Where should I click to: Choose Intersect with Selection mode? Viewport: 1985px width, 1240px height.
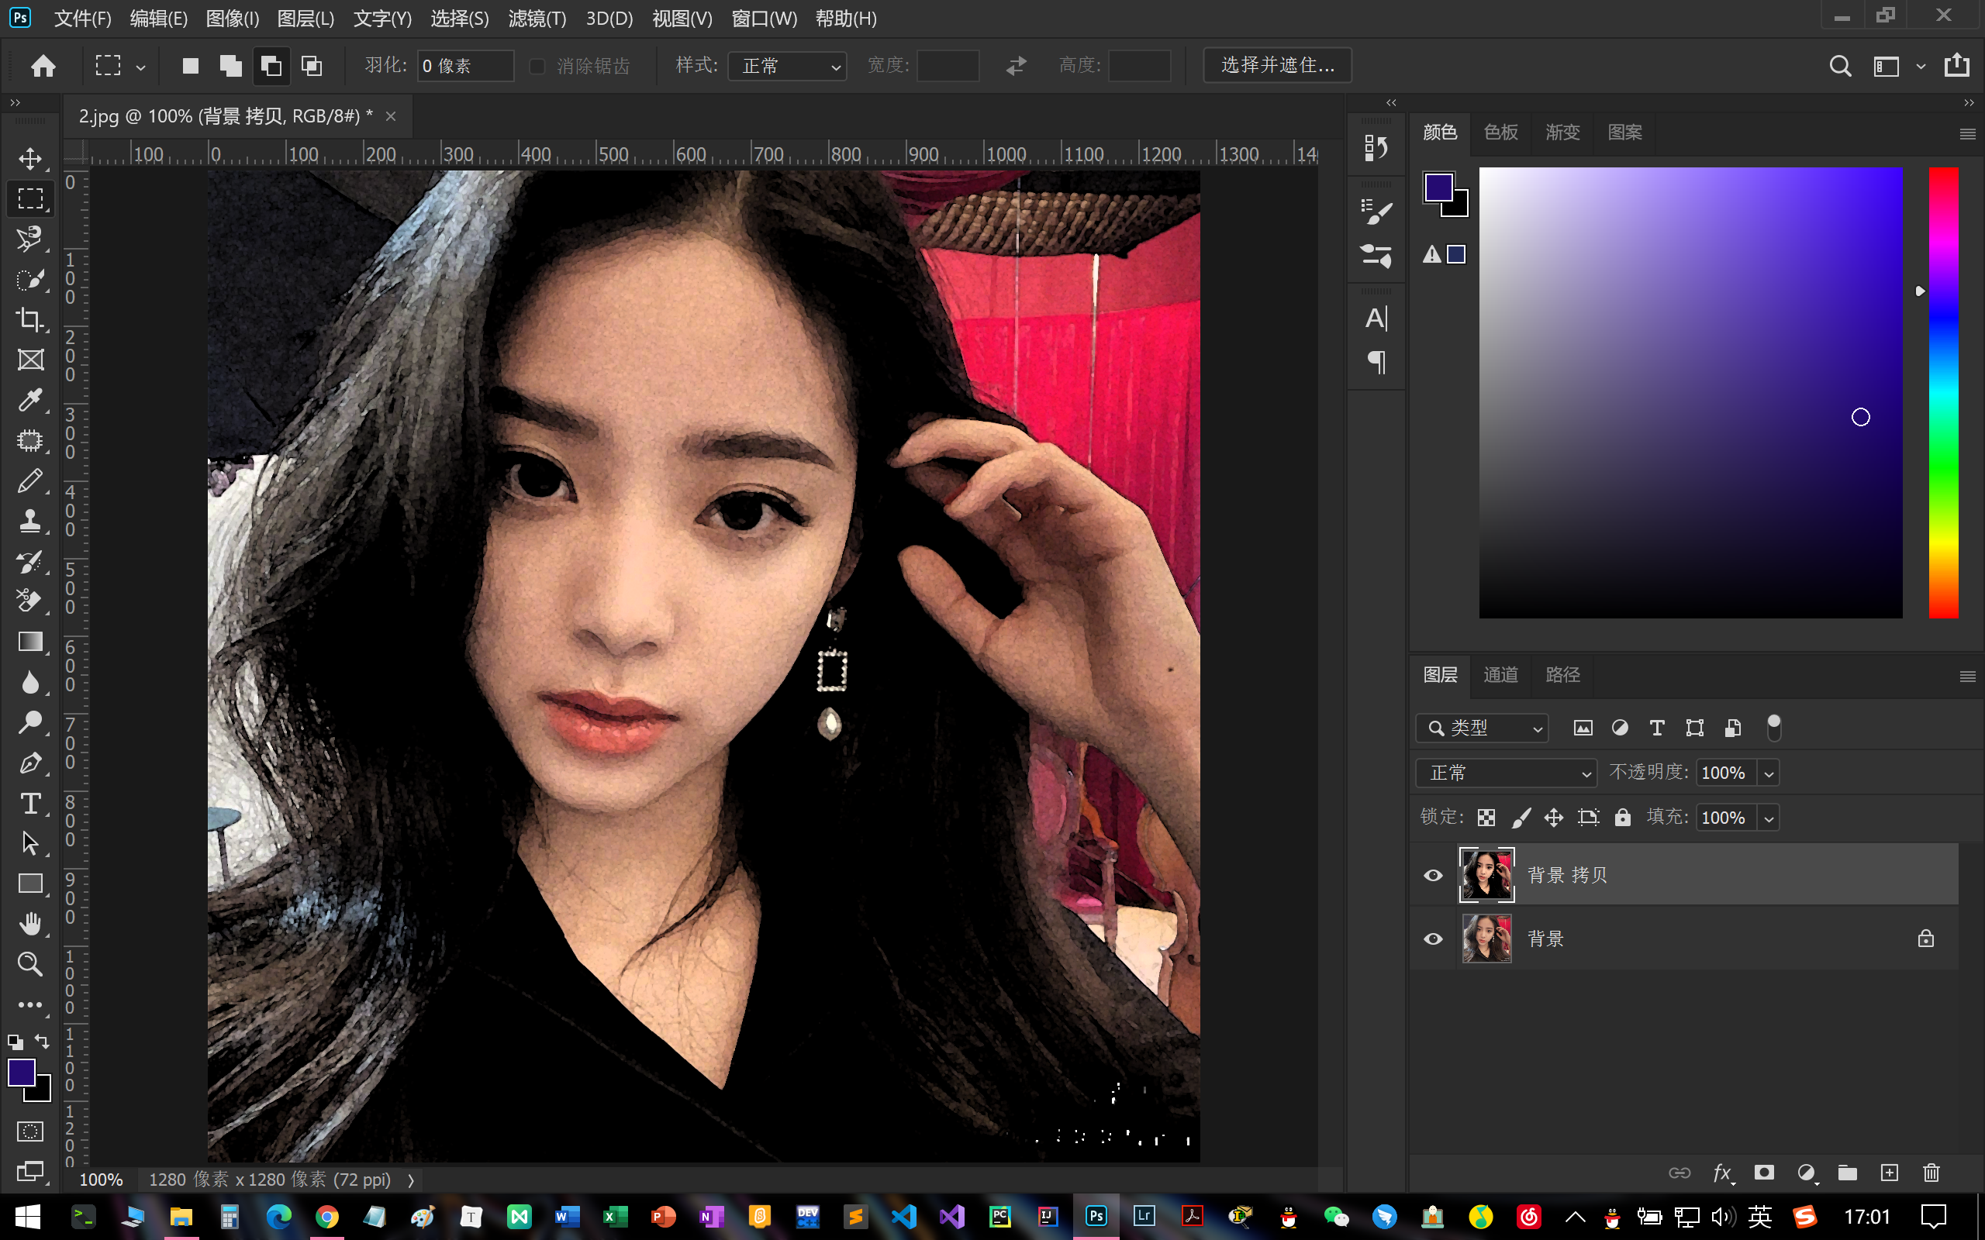pyautogui.click(x=312, y=66)
